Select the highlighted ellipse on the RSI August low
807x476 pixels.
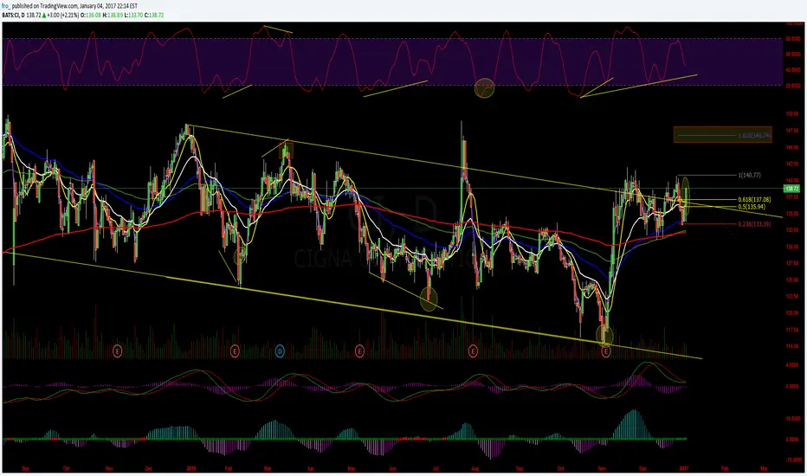(x=484, y=88)
